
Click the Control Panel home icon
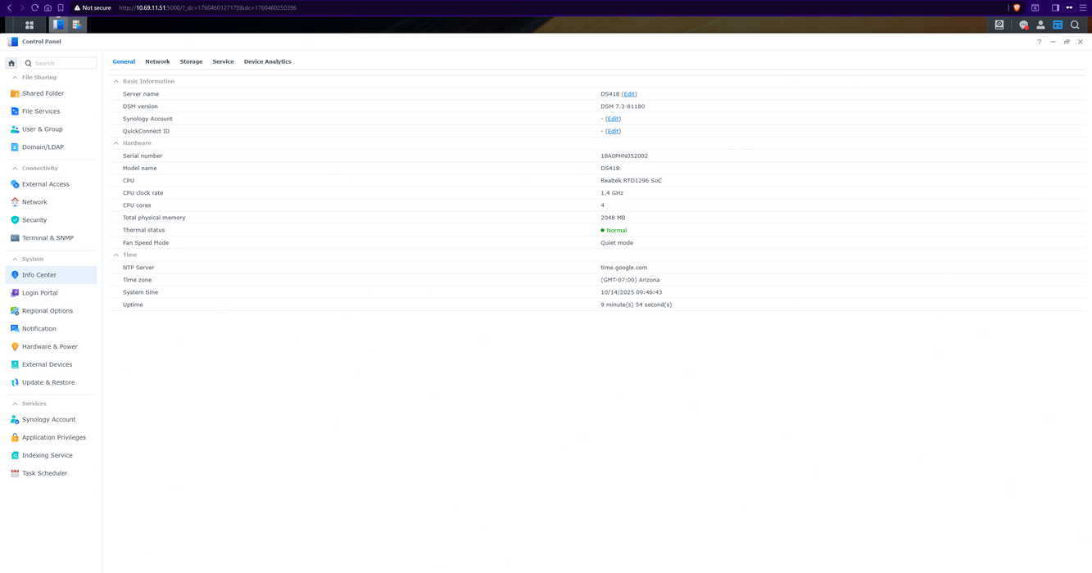11,63
